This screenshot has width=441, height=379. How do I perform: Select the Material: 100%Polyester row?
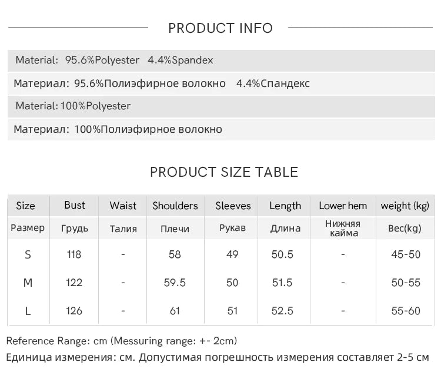coord(221,106)
